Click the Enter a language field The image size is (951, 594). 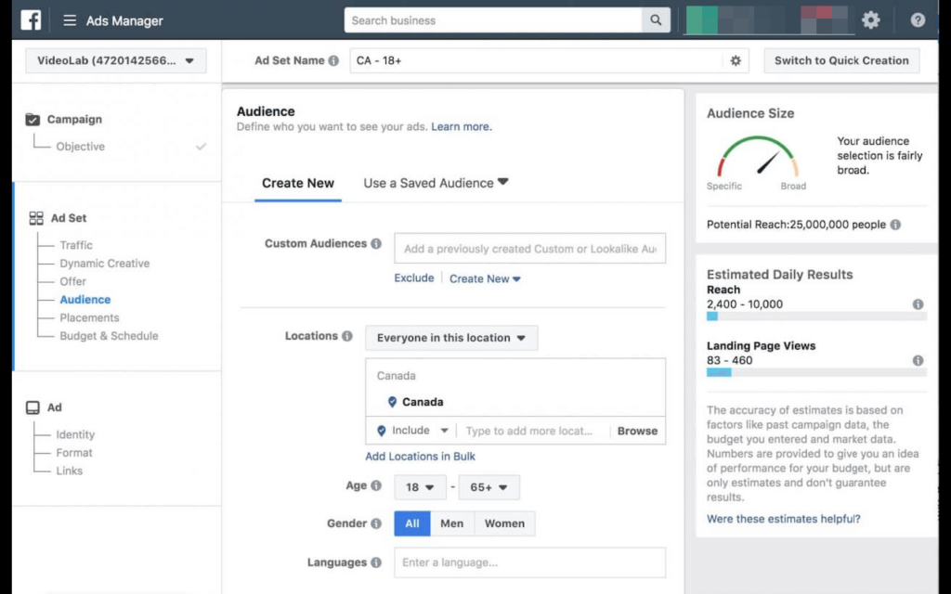[530, 562]
